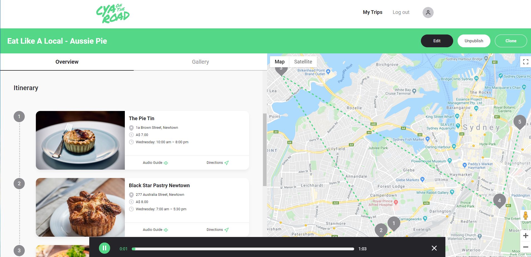Unpublish the Aussie Pie trip
The height and width of the screenshot is (257, 531).
click(x=474, y=41)
